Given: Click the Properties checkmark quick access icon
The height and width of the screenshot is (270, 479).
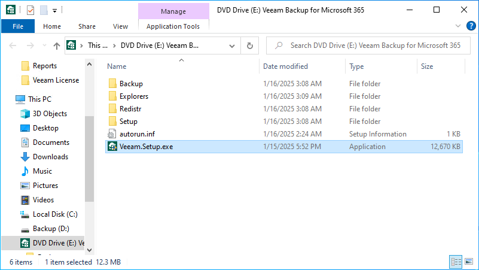Looking at the screenshot, I should tap(30, 10).
